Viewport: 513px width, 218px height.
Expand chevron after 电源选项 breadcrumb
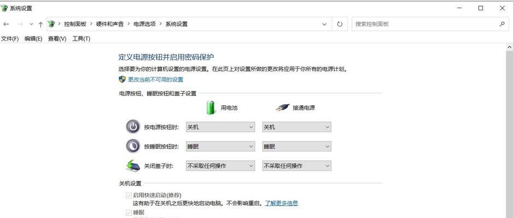161,24
